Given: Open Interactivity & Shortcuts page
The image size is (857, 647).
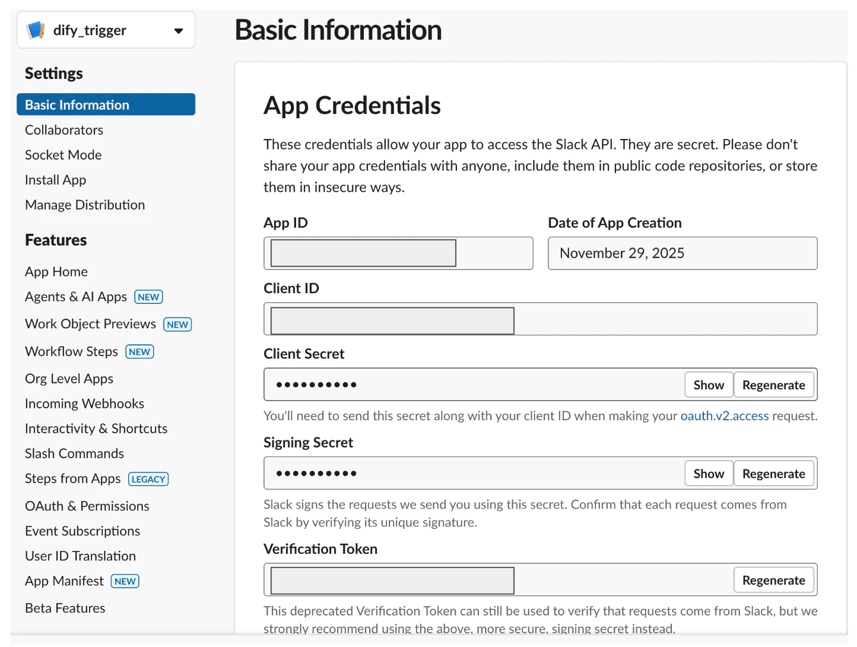Looking at the screenshot, I should tap(96, 429).
